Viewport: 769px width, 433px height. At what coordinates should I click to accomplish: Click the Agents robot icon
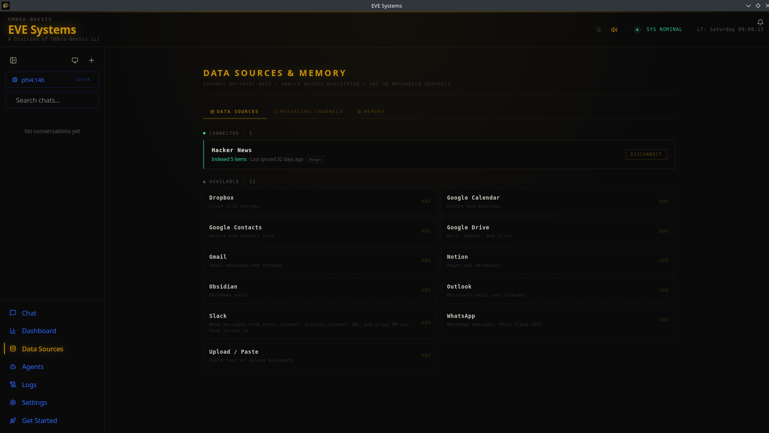point(13,367)
